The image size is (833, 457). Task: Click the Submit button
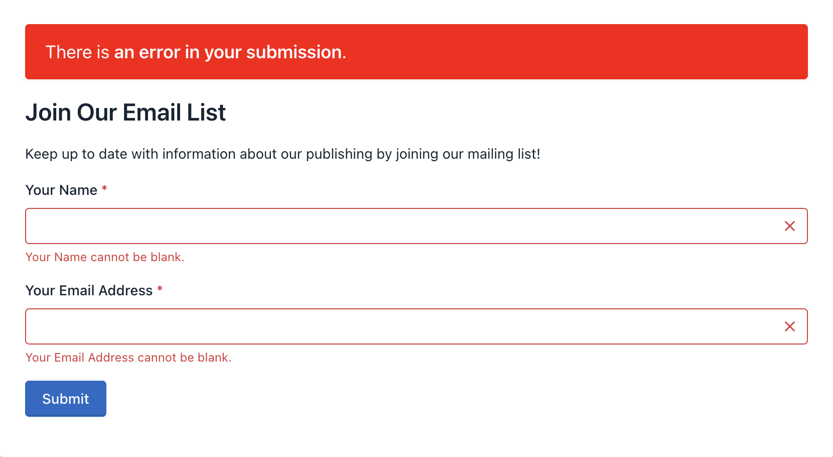click(65, 398)
